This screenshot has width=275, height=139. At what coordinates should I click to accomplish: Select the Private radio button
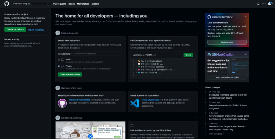coord(59,66)
